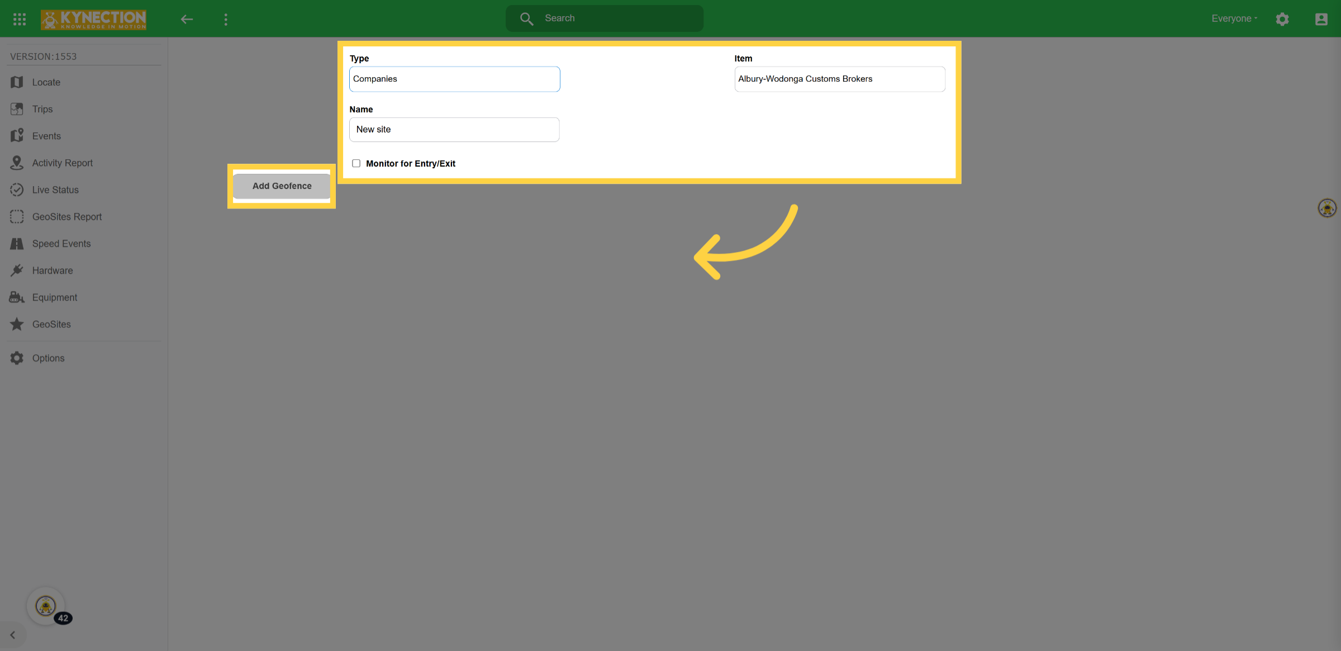Click the Add Geofence button

[282, 186]
